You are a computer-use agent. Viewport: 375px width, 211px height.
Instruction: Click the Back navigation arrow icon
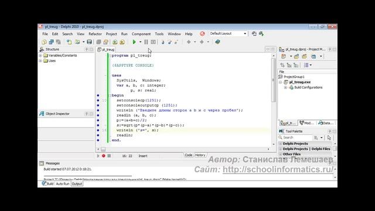tap(189, 42)
